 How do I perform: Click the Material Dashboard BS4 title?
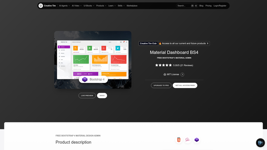pyautogui.click(x=174, y=52)
